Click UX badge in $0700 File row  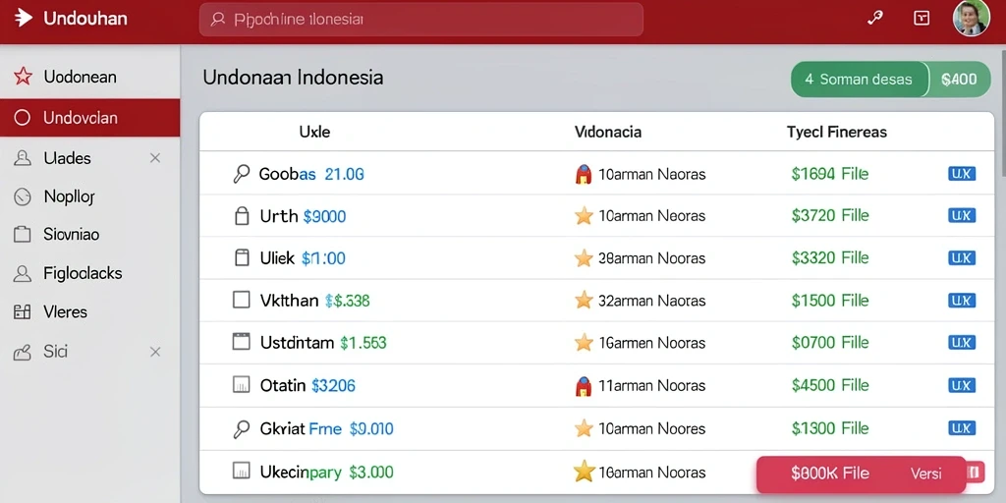tap(962, 342)
